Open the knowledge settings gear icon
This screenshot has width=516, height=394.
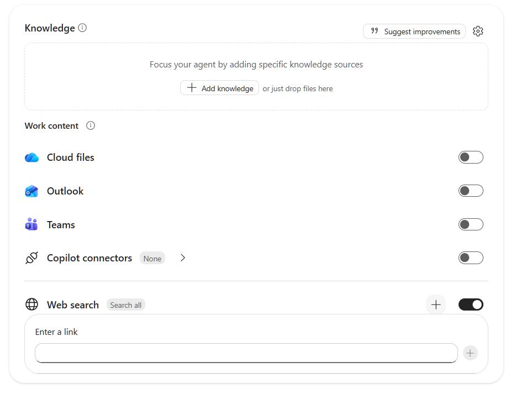(478, 31)
